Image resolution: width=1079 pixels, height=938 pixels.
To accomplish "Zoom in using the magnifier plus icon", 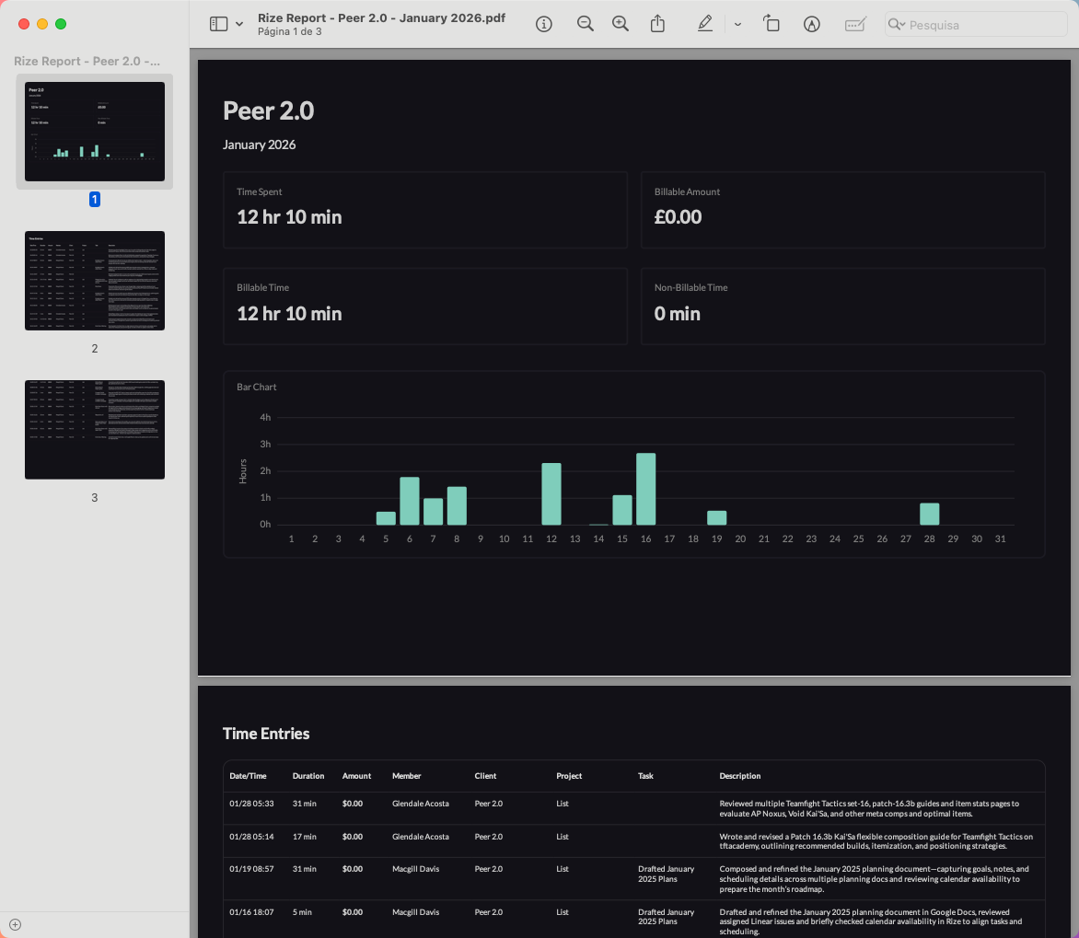I will click(621, 24).
